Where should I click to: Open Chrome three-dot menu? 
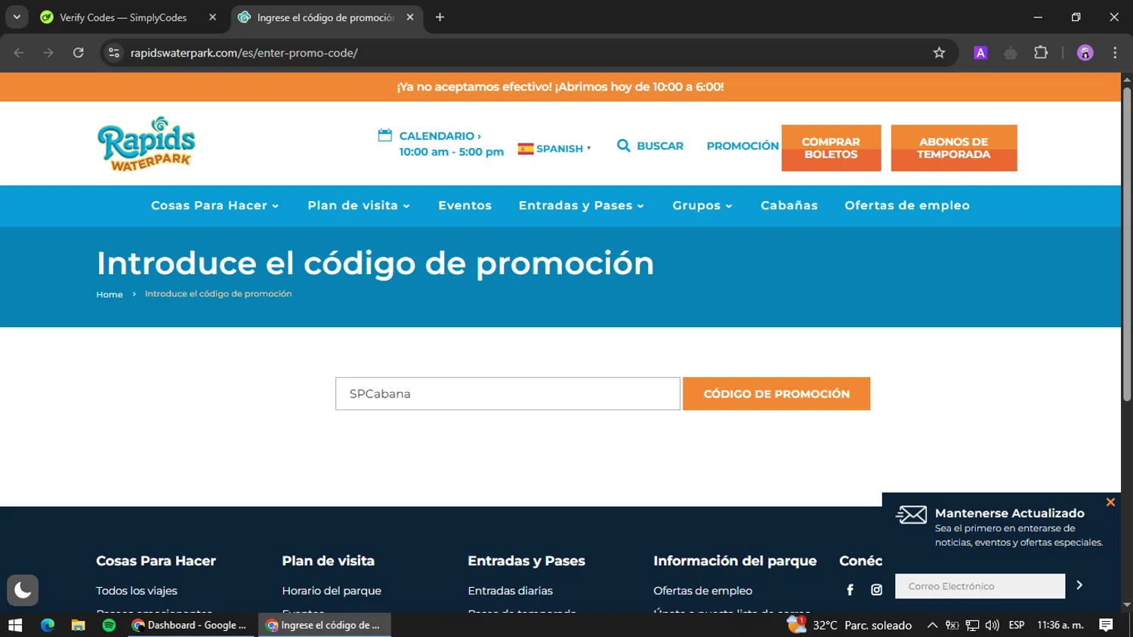(x=1115, y=53)
